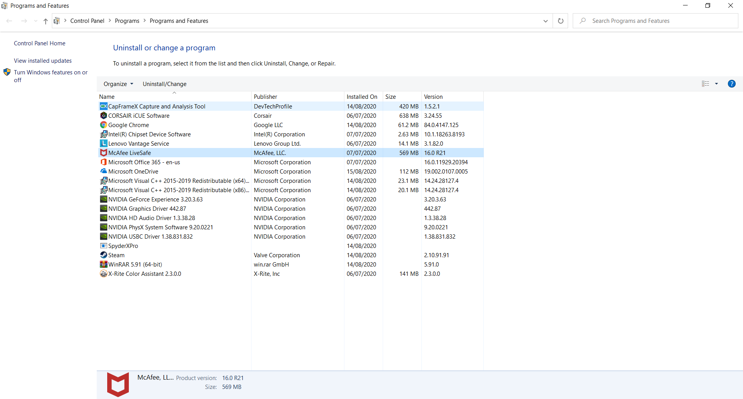This screenshot has width=743, height=399.
Task: Refresh the Programs and Features list
Action: click(560, 21)
